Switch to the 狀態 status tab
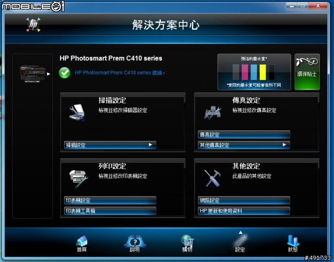This screenshot has width=334, height=262. (x=293, y=244)
